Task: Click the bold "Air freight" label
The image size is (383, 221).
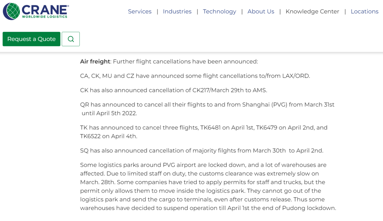Action: 95,61
